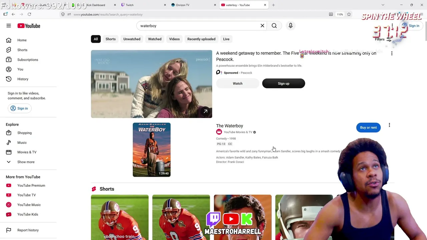
Task: Open YouTube TV link
Action: point(28,195)
